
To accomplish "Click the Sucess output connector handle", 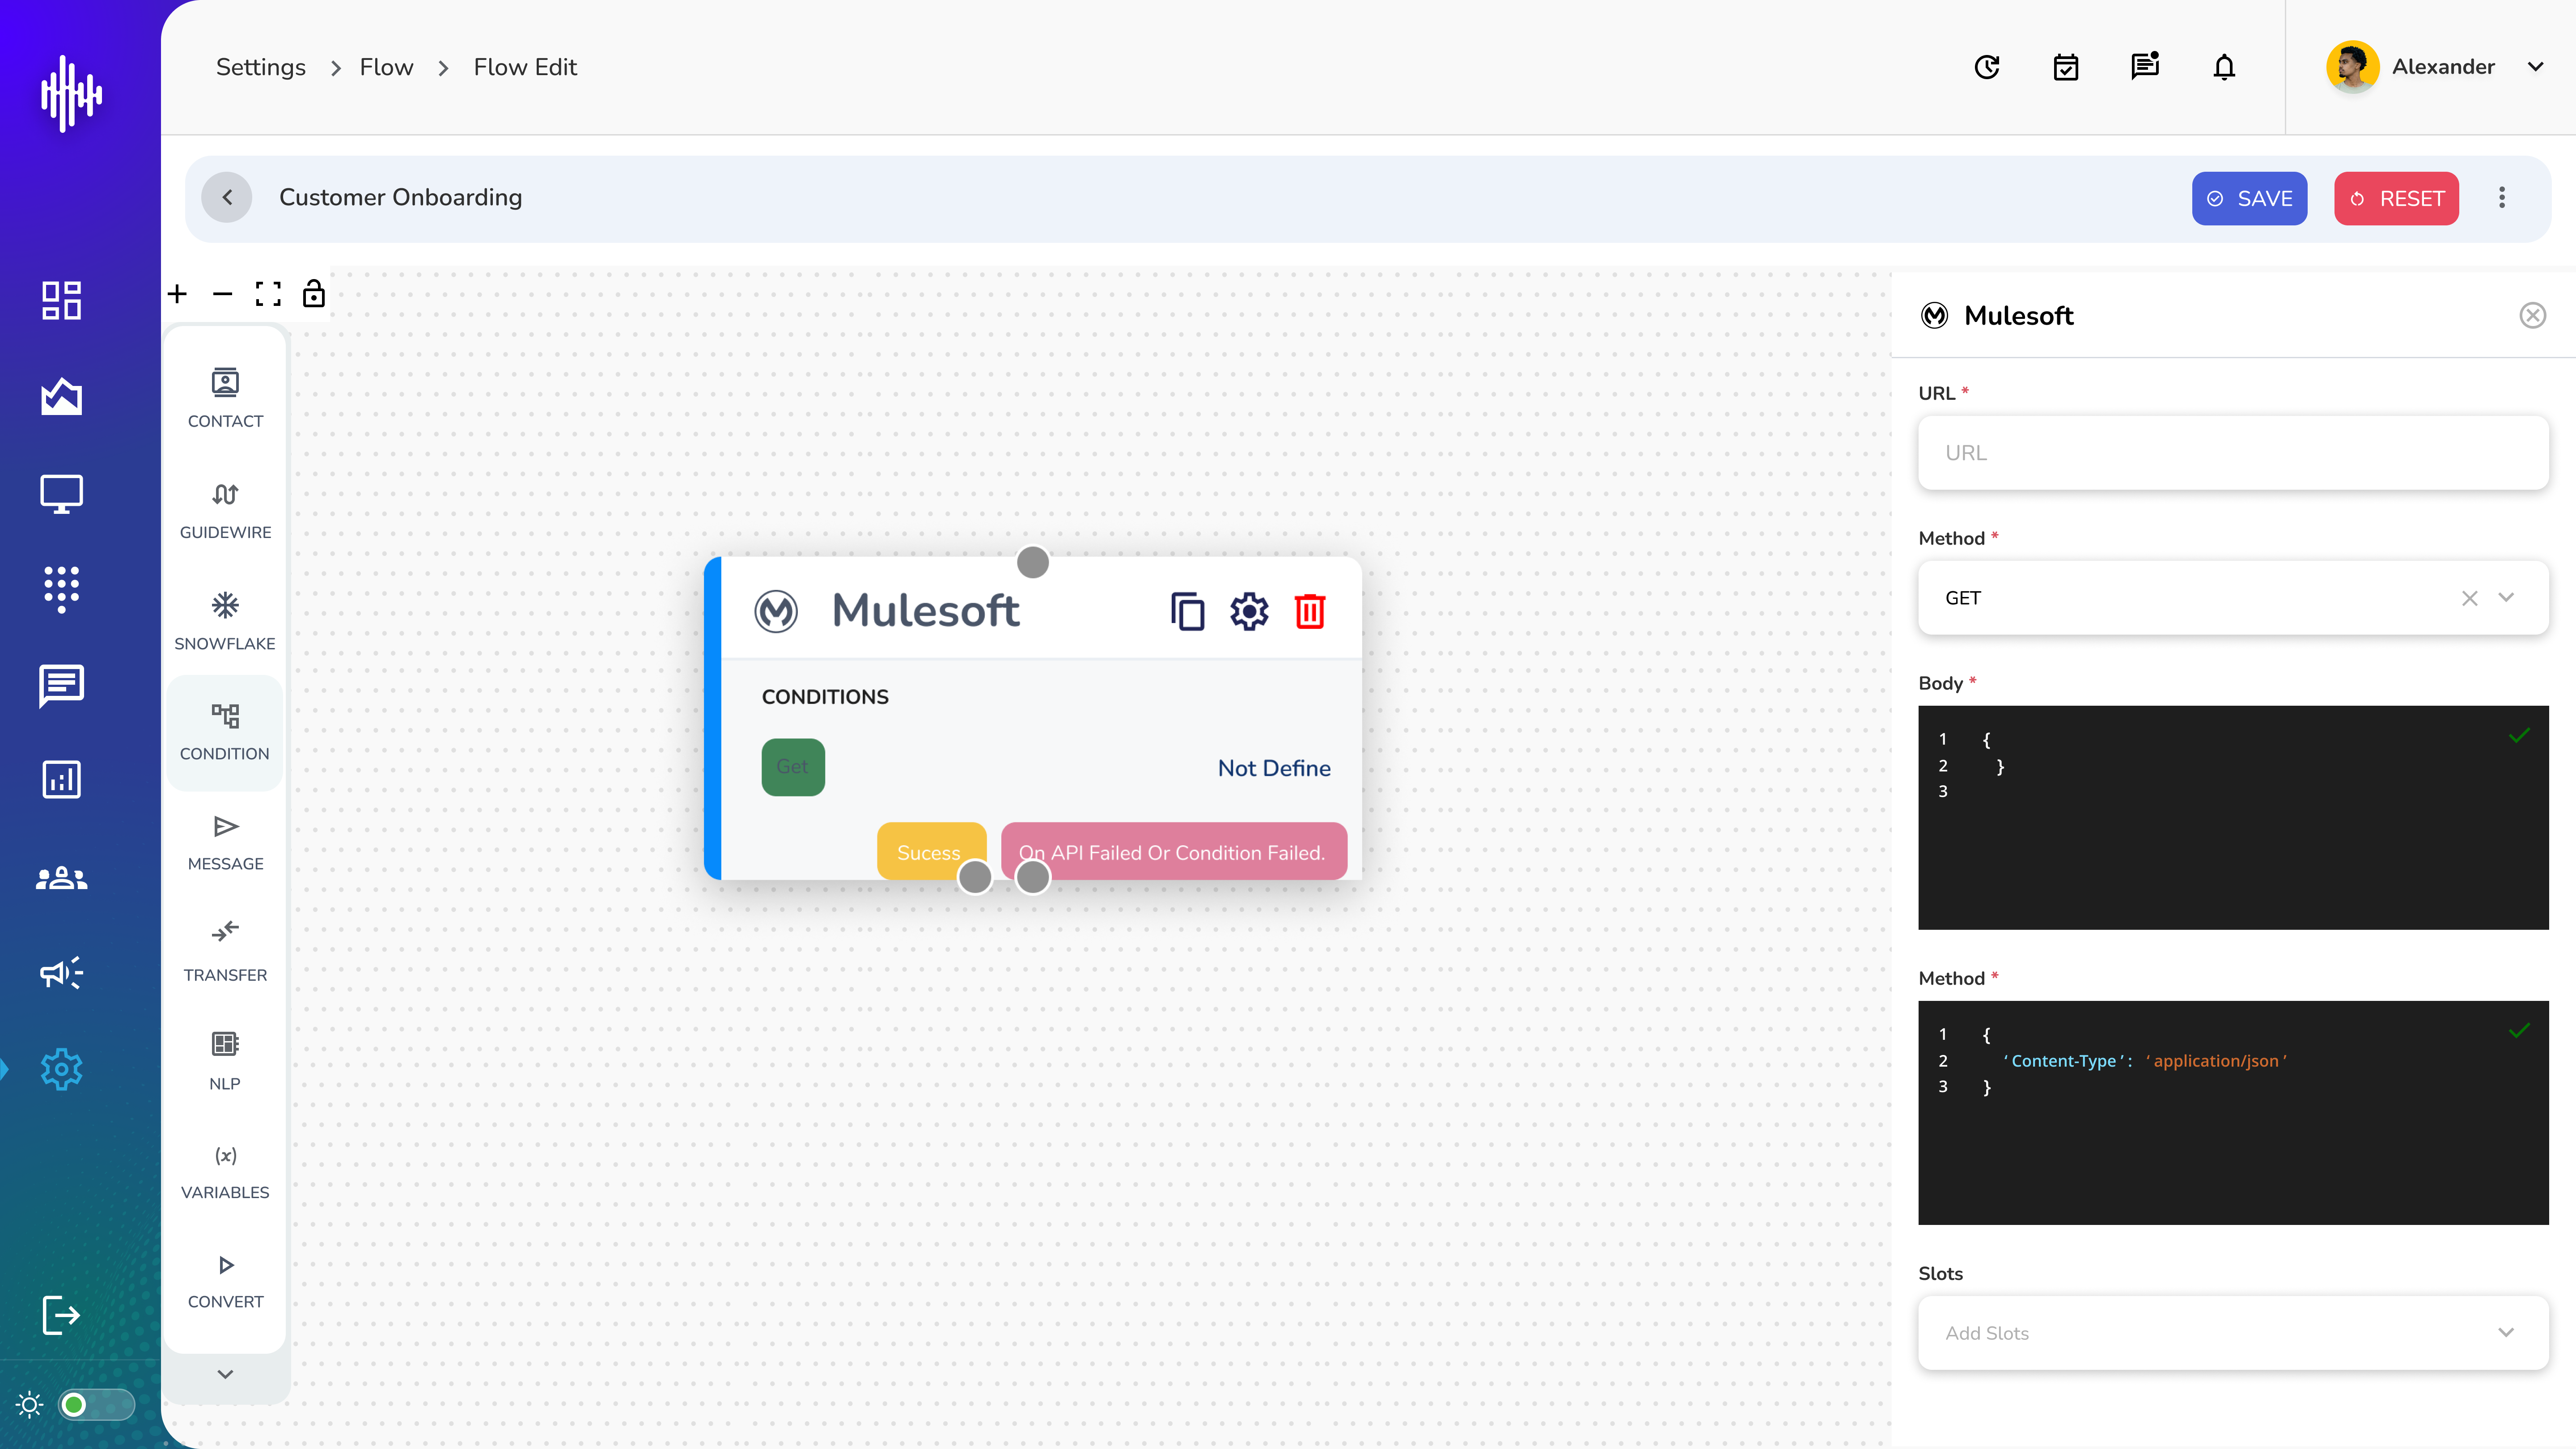I will coord(975,877).
